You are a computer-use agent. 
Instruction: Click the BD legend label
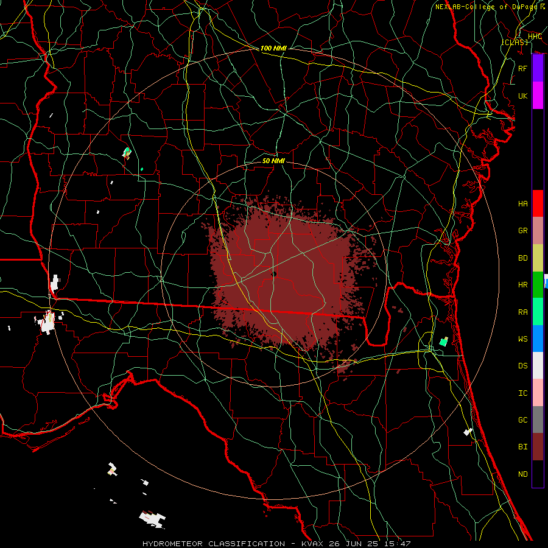[522, 258]
